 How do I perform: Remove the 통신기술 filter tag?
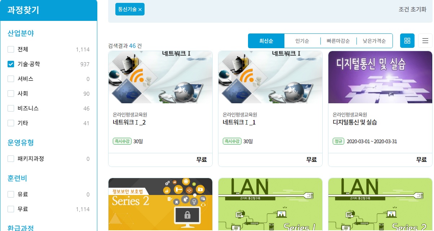(140, 10)
